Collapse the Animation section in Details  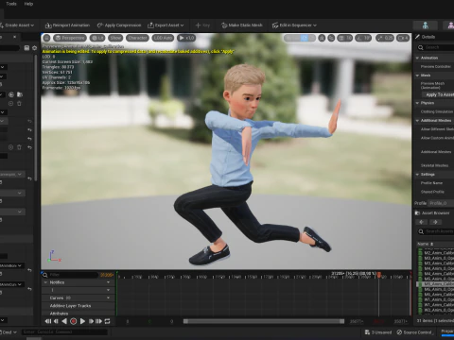coord(417,58)
